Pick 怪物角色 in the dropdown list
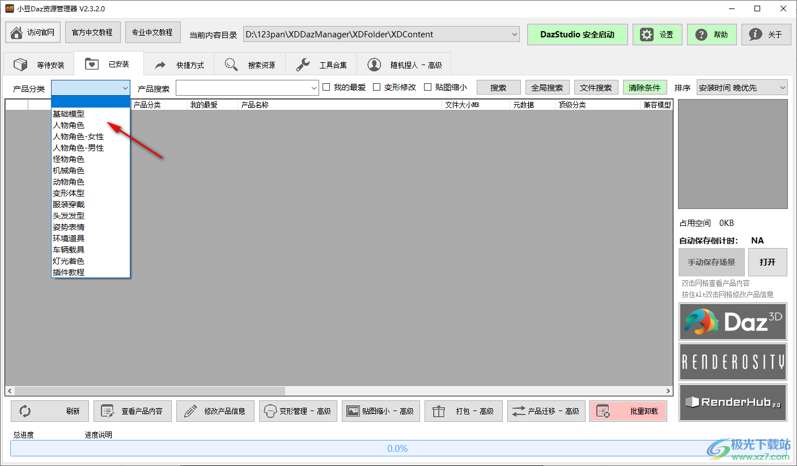 91,159
